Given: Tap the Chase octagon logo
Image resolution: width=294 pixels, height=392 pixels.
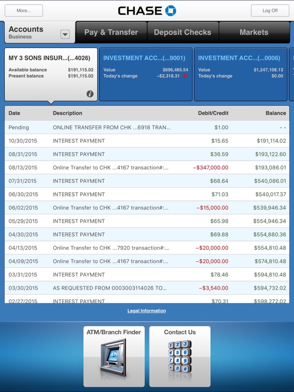Looking at the screenshot, I should pyautogui.click(x=171, y=10).
